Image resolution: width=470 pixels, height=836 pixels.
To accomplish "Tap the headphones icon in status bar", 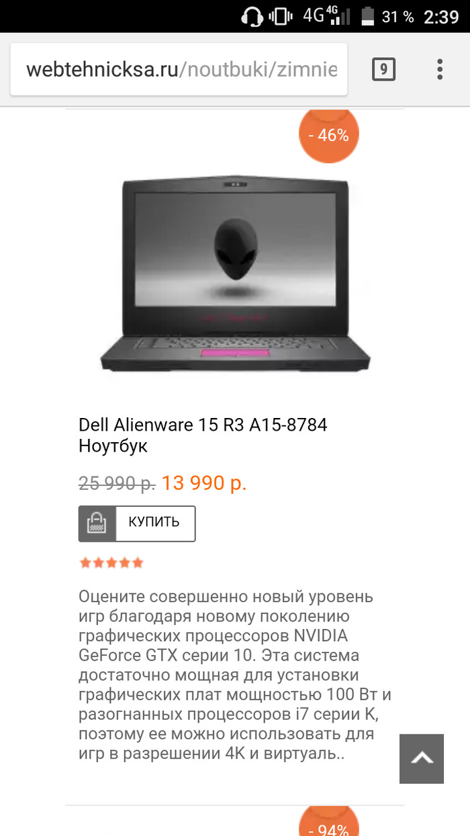I will pos(252,16).
